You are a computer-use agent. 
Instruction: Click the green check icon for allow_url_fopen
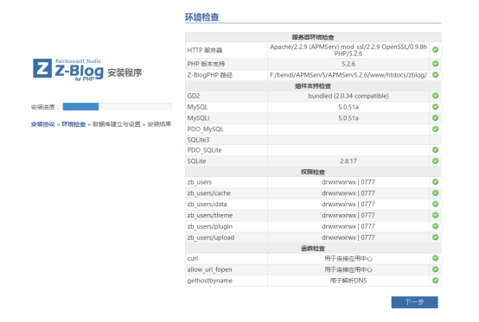[435, 269]
